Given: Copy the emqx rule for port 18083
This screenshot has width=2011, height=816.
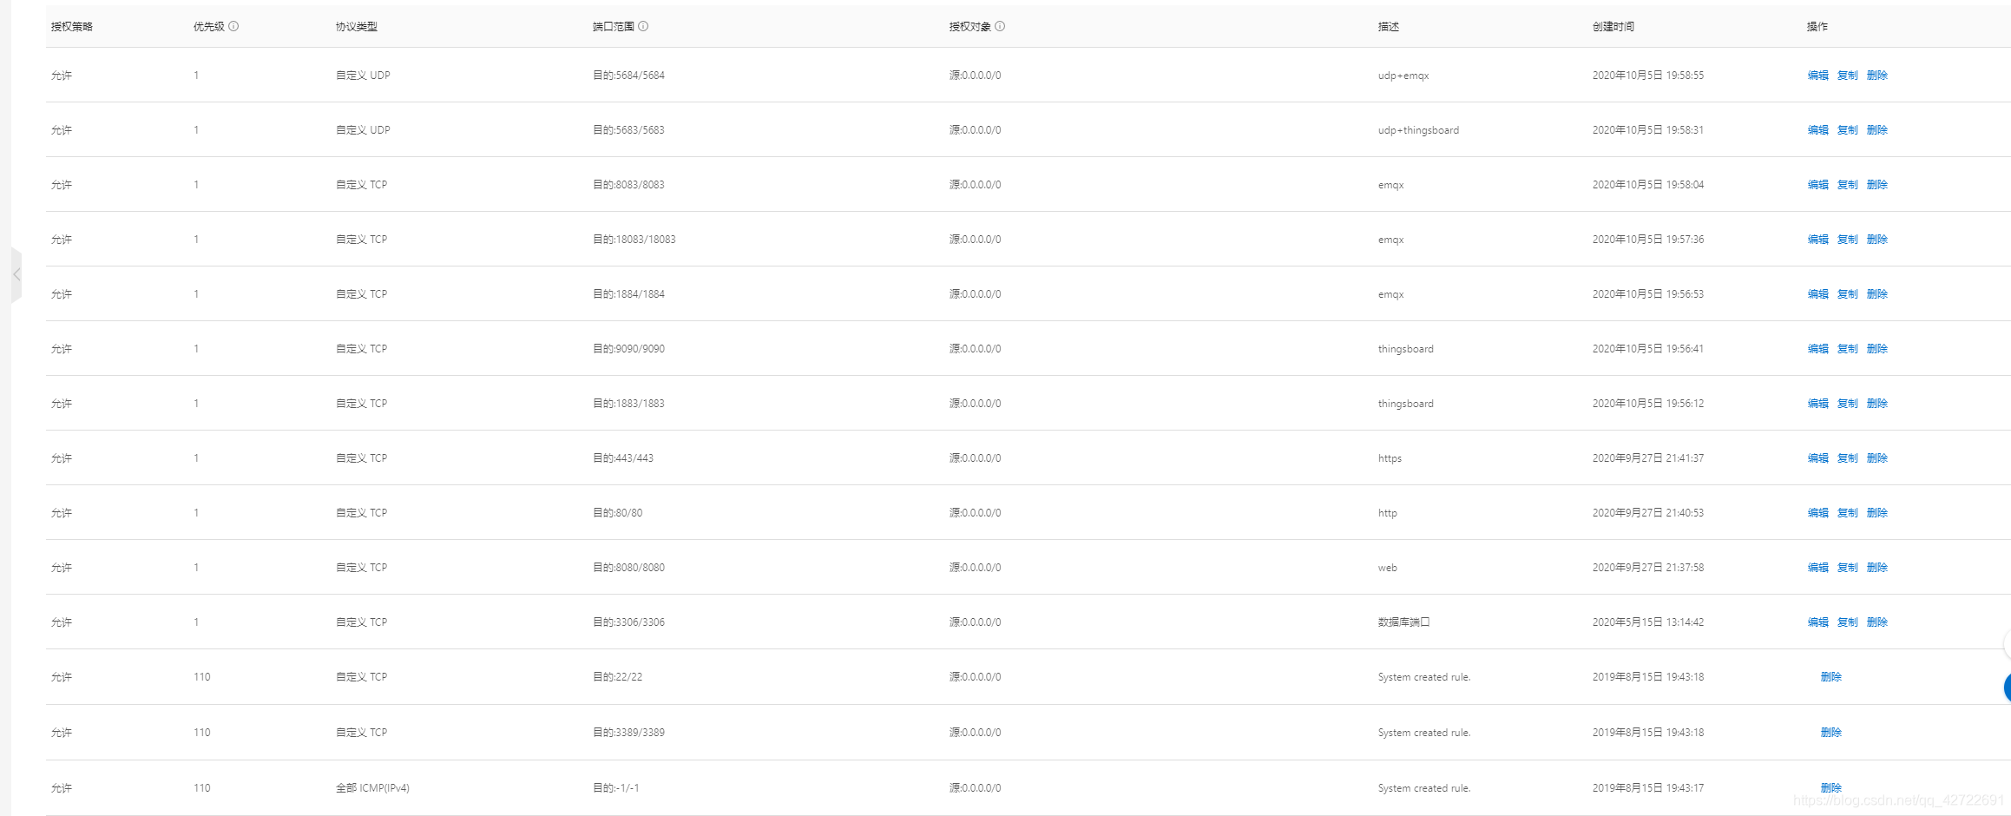Looking at the screenshot, I should (1847, 240).
